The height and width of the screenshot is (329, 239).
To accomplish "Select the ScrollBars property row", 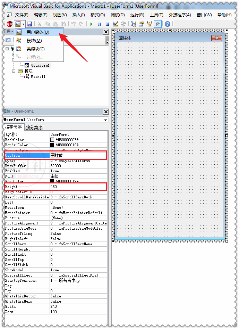I will click(x=56, y=244).
